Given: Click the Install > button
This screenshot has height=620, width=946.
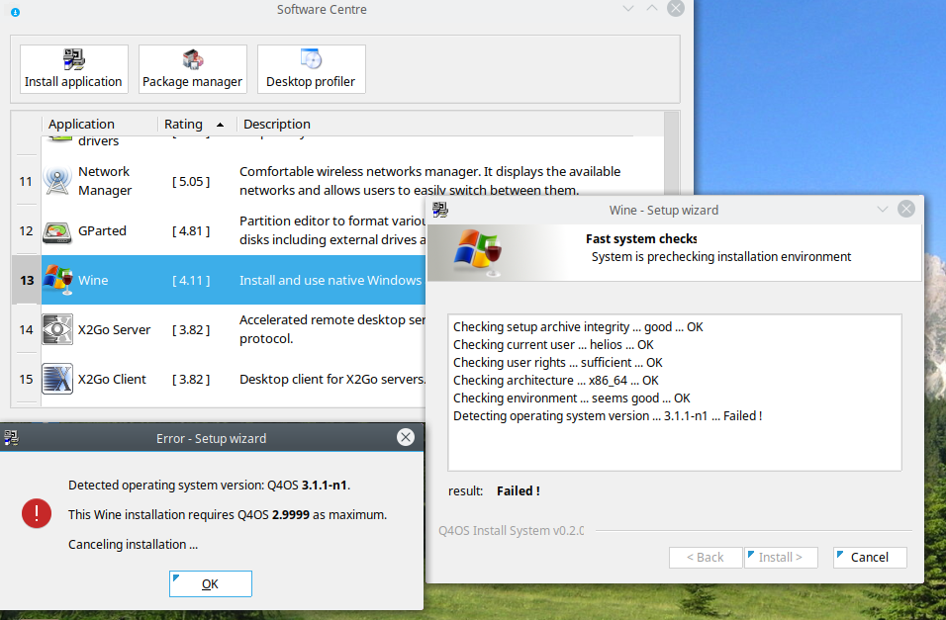Looking at the screenshot, I should pyautogui.click(x=781, y=558).
